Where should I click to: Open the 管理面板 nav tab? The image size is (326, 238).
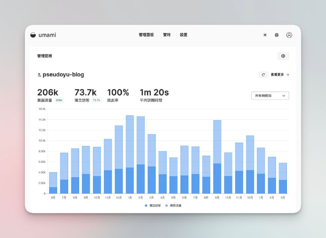click(x=146, y=35)
